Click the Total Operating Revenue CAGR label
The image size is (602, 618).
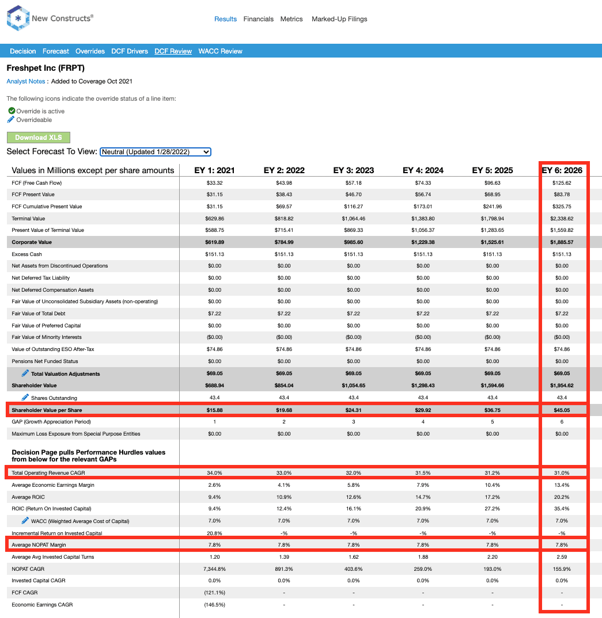[48, 473]
